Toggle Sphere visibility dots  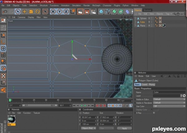151,18
